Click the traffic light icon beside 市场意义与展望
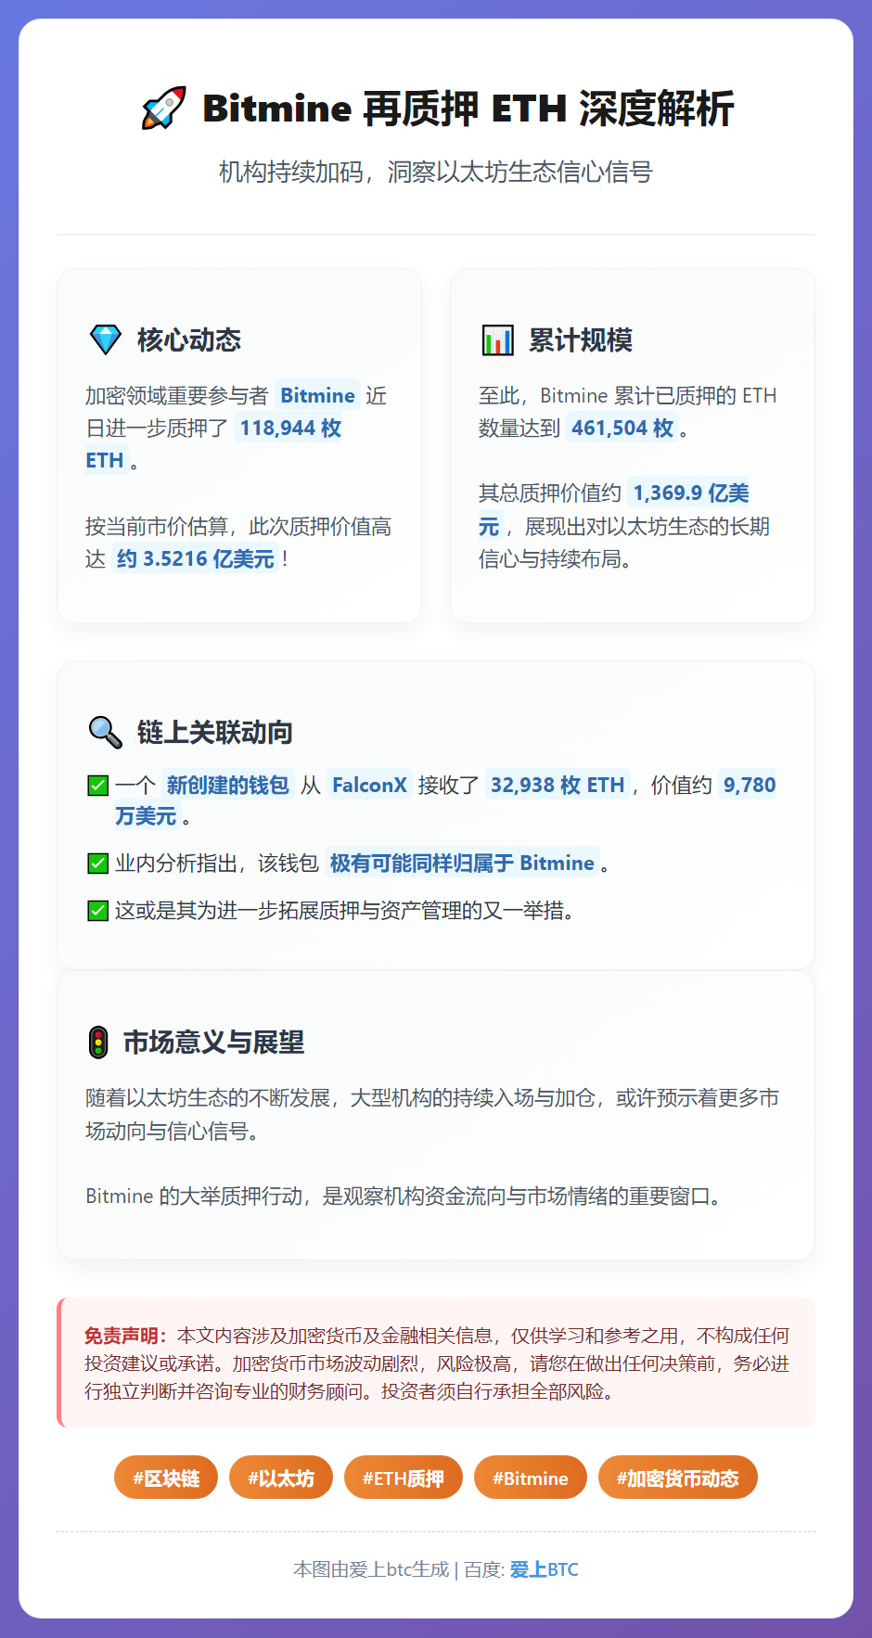The height and width of the screenshot is (1638, 872). point(98,1043)
